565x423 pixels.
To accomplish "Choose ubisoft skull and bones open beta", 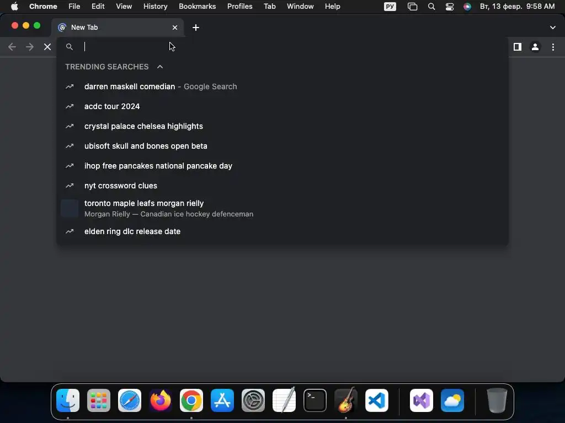I will coord(283,146).
